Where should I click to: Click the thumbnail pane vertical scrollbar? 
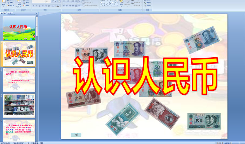37,78
